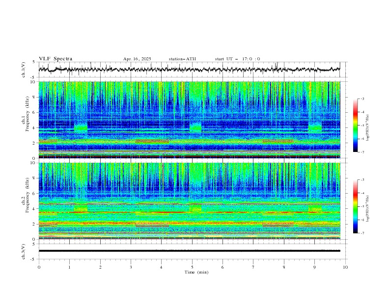Click time axis tick label "5"
Screen dimensions: 389x300
pos(192,267)
